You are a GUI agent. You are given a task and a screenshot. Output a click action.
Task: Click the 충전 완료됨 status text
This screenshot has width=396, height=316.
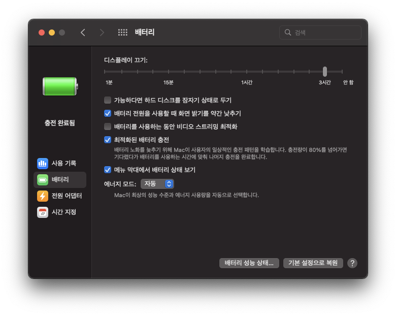click(x=60, y=123)
